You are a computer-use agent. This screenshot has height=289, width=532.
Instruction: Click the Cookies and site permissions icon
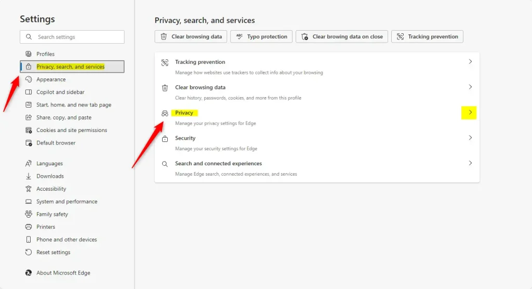coord(29,130)
